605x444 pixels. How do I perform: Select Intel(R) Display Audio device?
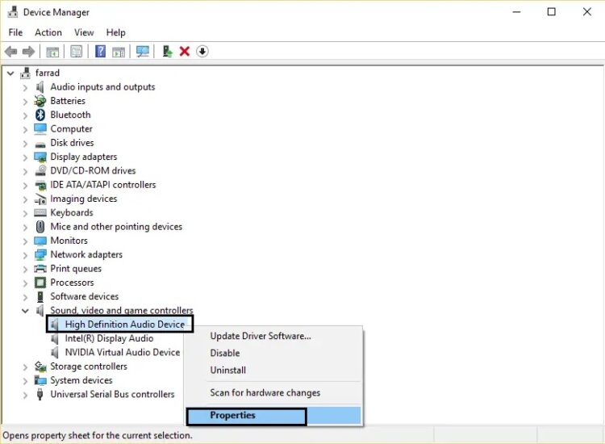tap(109, 338)
